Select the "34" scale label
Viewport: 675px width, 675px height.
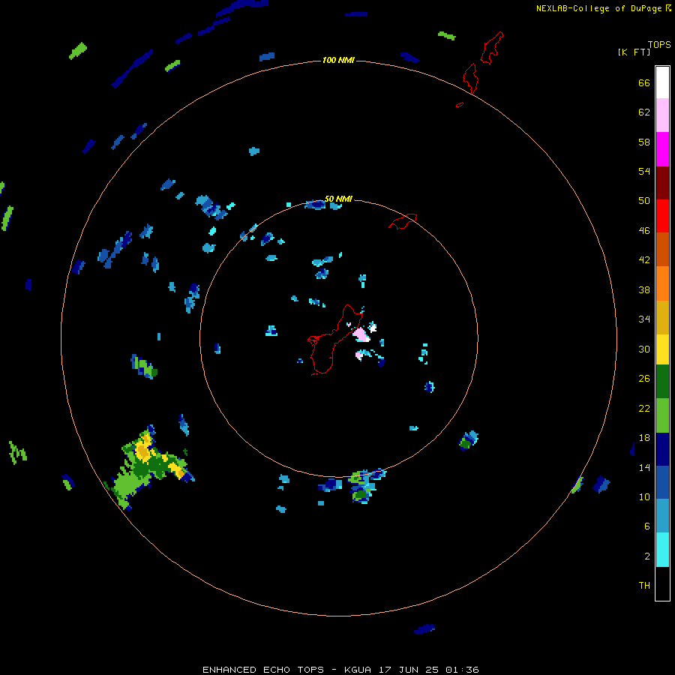(x=644, y=319)
